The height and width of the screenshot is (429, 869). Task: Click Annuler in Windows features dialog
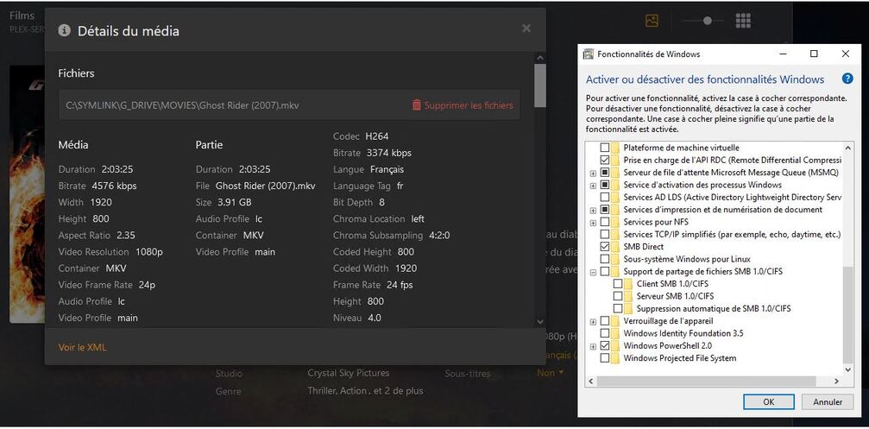click(828, 402)
